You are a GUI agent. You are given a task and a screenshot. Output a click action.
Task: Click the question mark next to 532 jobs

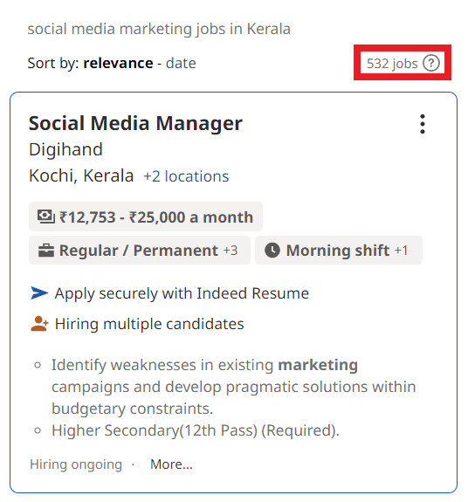pyautogui.click(x=431, y=63)
